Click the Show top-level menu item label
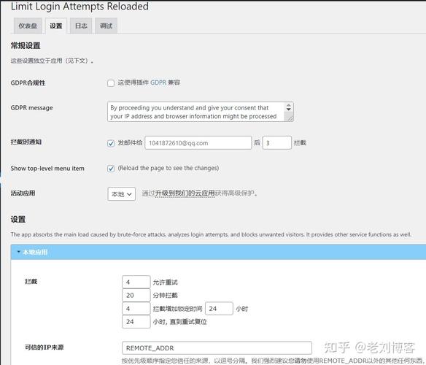426x365 pixels. pyautogui.click(x=47, y=169)
